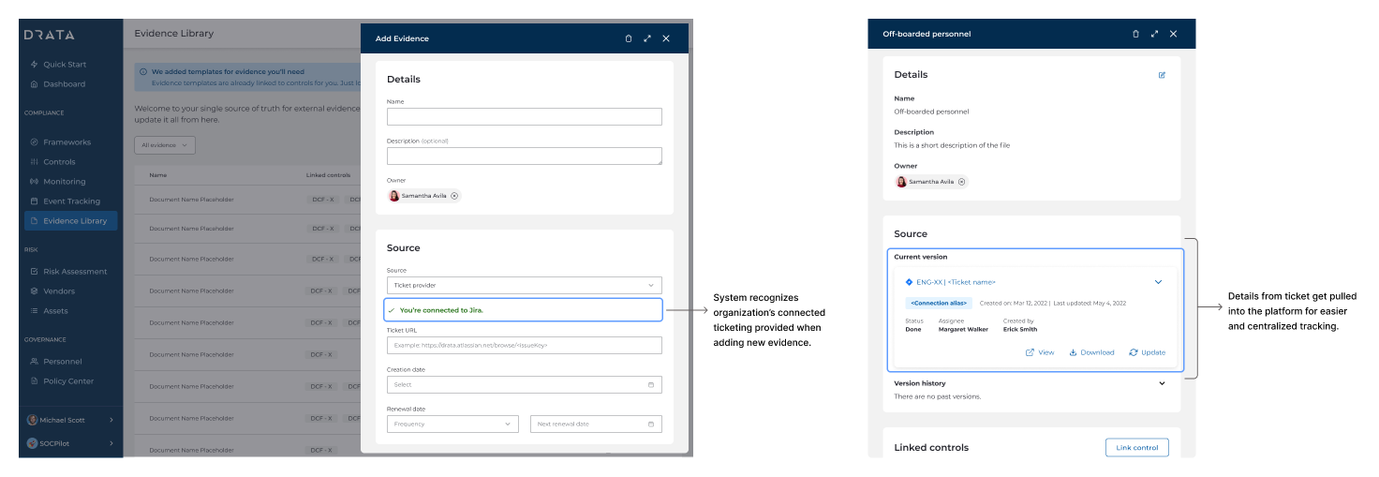Click the expand icon in the Add Evidence header
Image resolution: width=1379 pixels, height=477 pixels.
(647, 38)
